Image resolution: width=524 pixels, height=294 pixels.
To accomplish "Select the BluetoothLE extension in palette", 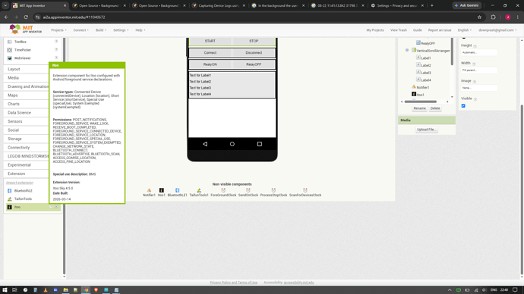I will click(x=23, y=191).
